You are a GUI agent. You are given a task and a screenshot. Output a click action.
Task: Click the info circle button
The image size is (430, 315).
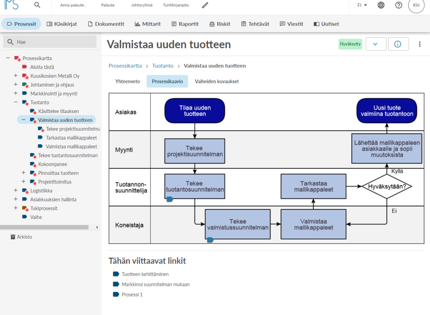pyautogui.click(x=398, y=44)
